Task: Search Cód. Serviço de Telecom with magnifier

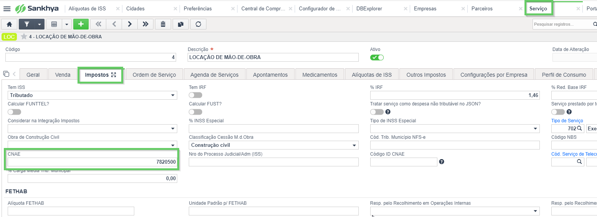Action: (579, 162)
